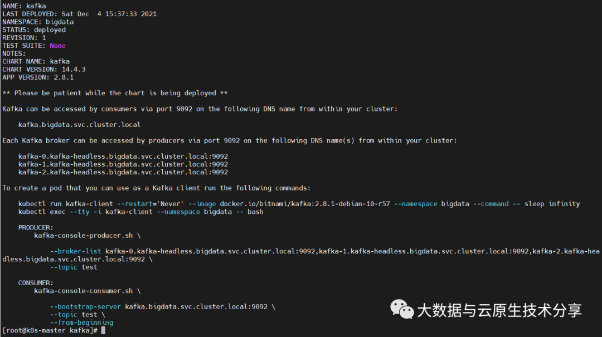Click the '--tty' flag in kubectl exec

(x=80, y=212)
